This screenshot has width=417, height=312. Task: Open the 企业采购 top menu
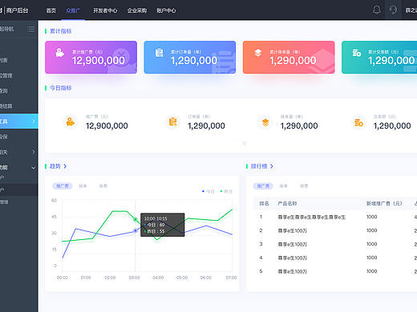(x=137, y=10)
